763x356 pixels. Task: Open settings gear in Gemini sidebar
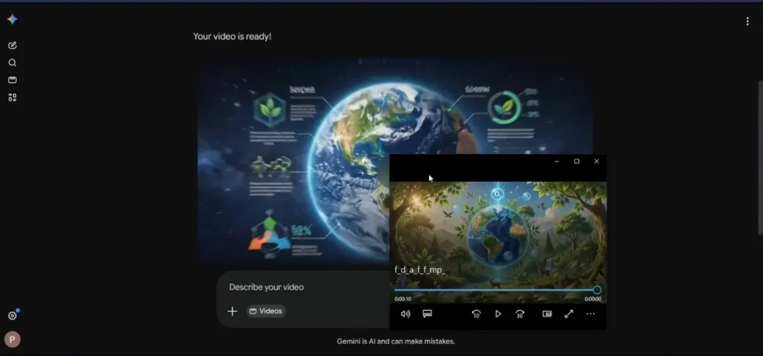12,316
